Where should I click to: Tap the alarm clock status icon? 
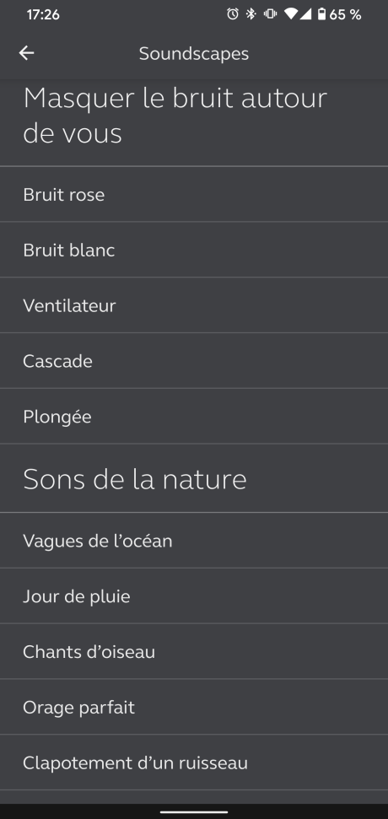[x=233, y=14]
